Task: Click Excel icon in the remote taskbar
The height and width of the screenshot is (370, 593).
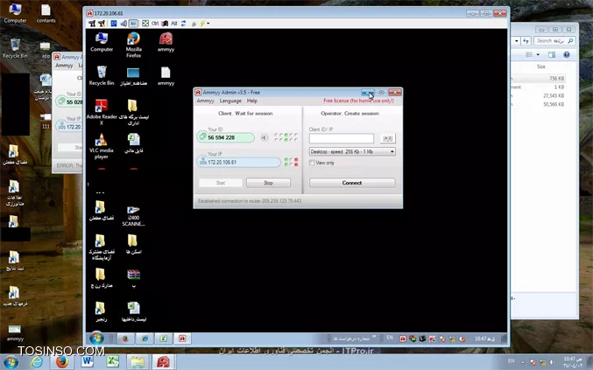Action: tap(164, 339)
